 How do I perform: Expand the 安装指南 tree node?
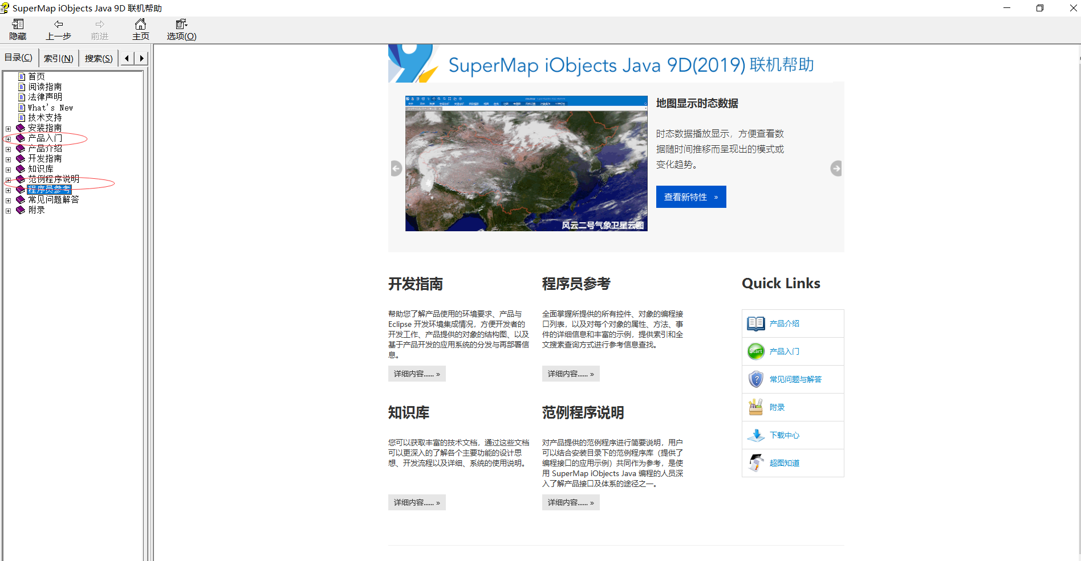pyautogui.click(x=9, y=129)
